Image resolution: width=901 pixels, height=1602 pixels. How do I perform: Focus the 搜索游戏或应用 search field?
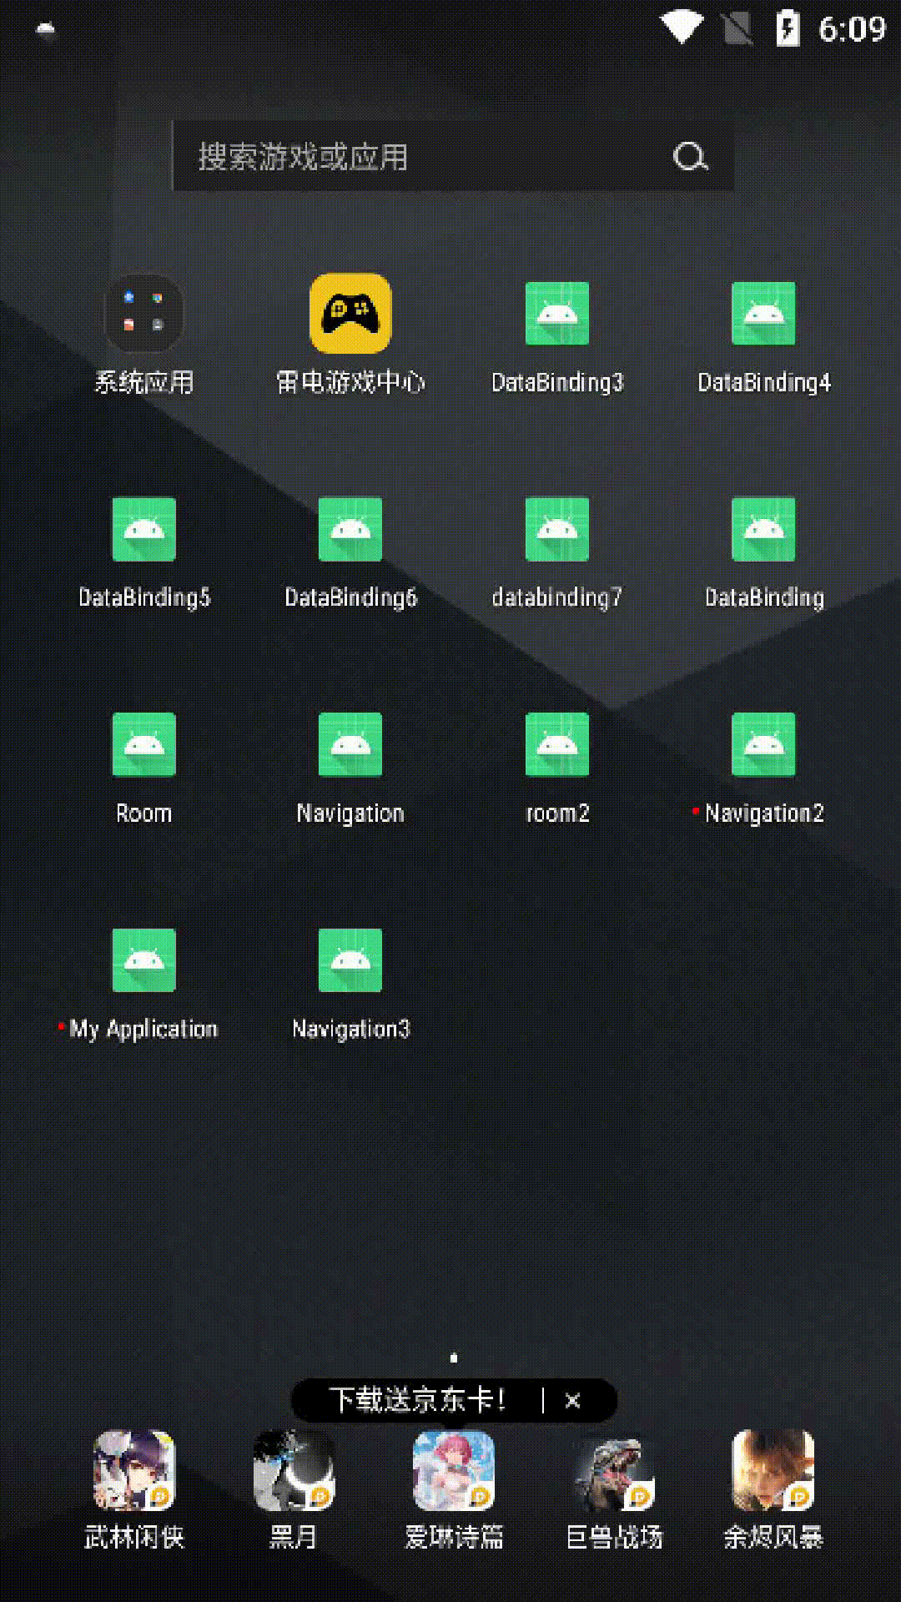(453, 156)
